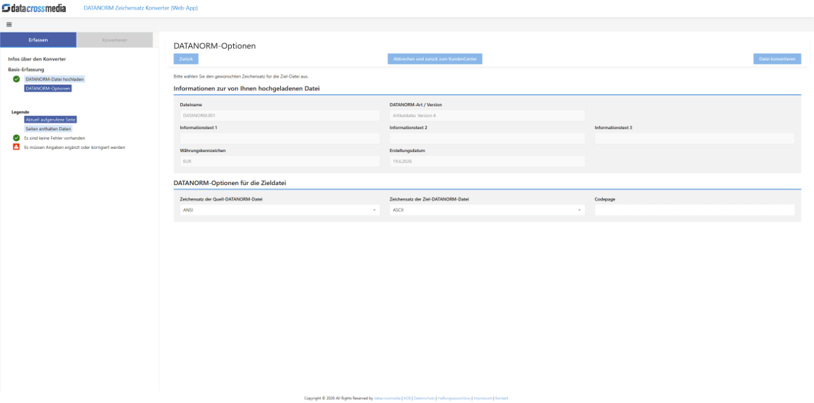Click the Zurück button

coord(186,59)
